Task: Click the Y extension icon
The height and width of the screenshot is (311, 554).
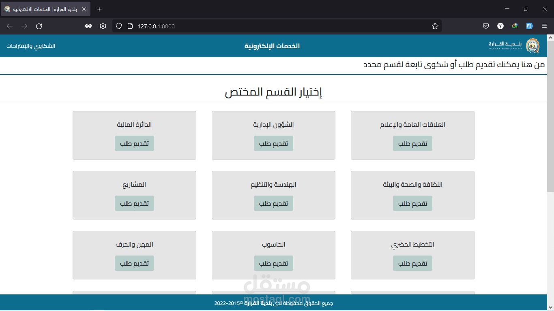Action: pos(500,26)
